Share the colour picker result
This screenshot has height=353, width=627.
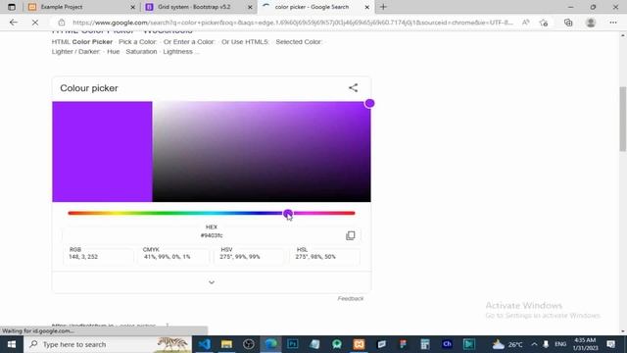(x=353, y=87)
